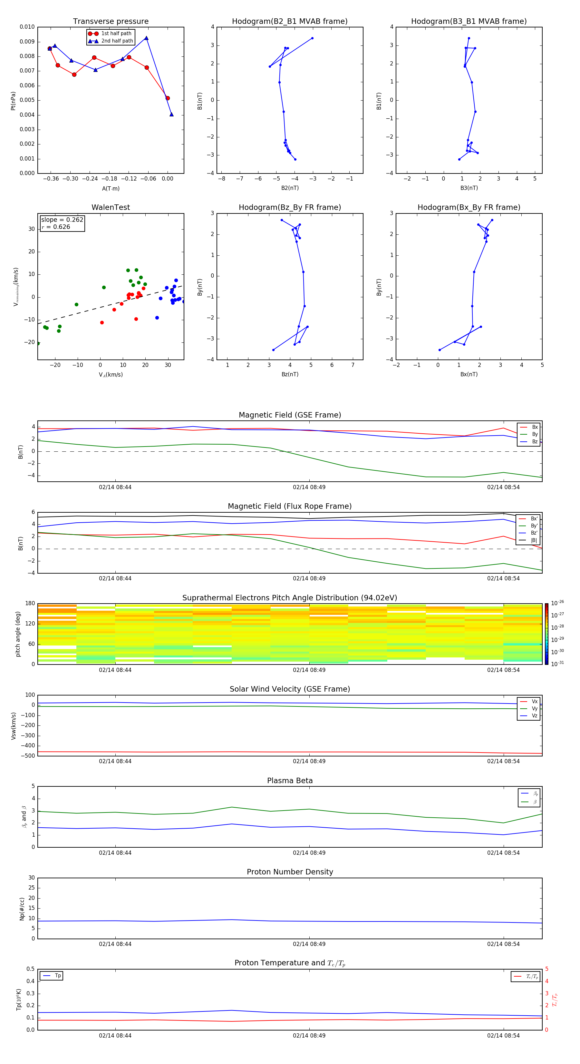Click colorbar label 10^-26

(557, 603)
